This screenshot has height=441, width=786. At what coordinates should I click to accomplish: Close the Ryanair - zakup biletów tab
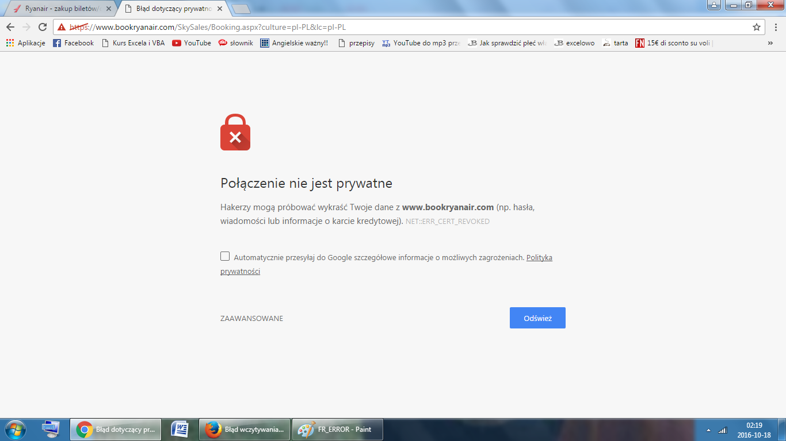pos(109,9)
